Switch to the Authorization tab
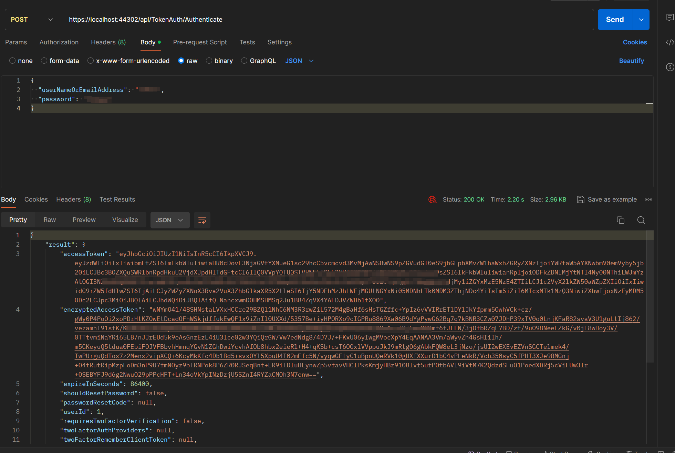This screenshot has width=675, height=453. click(59, 42)
